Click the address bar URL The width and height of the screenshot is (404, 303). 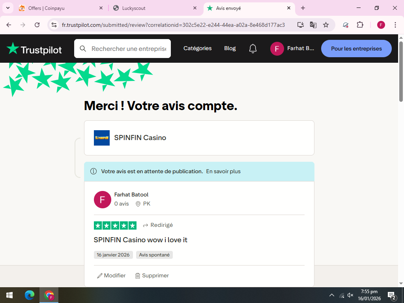point(173,25)
